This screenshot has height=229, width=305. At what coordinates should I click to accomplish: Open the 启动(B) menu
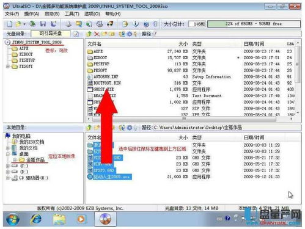point(52,14)
